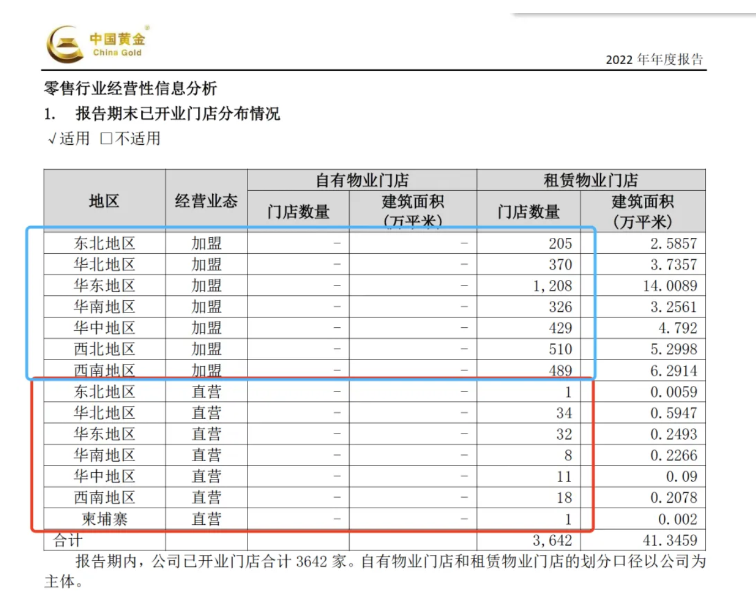
Task: Click the 租赁物业门店 group header
Action: click(x=590, y=180)
